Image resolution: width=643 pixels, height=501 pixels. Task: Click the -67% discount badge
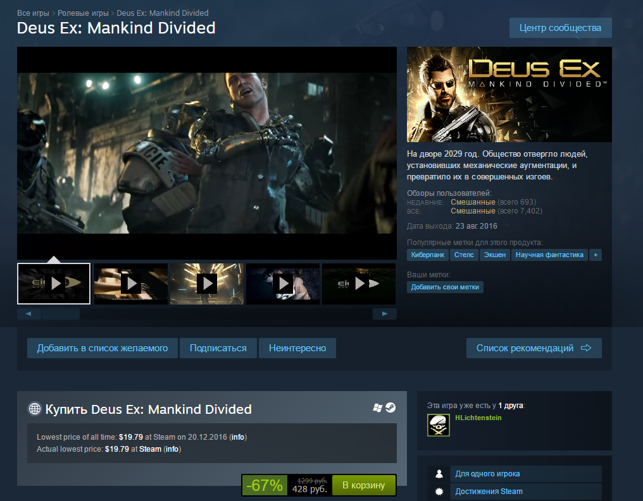[265, 485]
